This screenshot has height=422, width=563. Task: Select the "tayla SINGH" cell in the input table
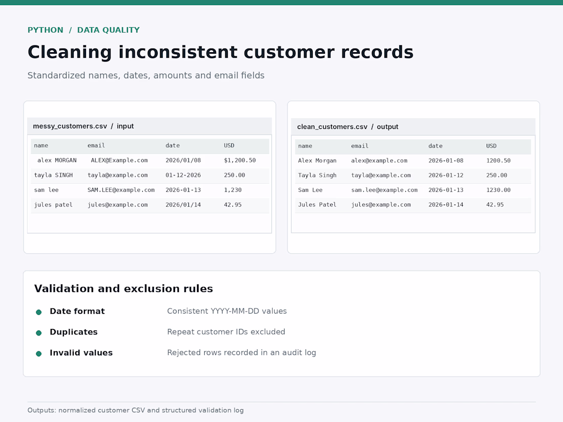click(54, 175)
